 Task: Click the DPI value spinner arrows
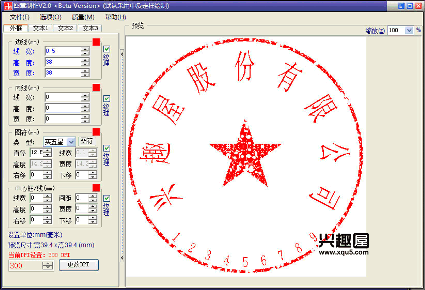[47, 266]
